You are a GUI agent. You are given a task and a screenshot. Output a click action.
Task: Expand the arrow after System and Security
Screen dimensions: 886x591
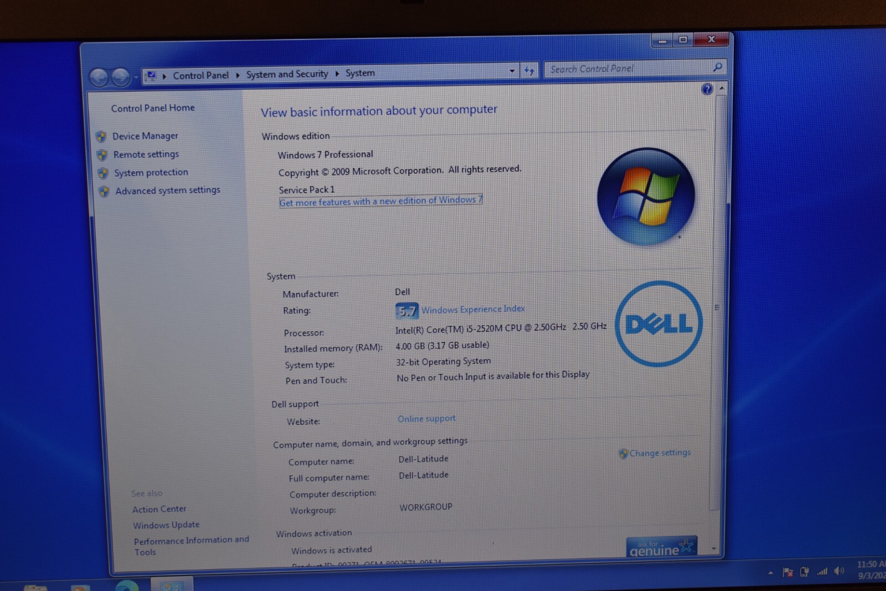pyautogui.click(x=337, y=73)
